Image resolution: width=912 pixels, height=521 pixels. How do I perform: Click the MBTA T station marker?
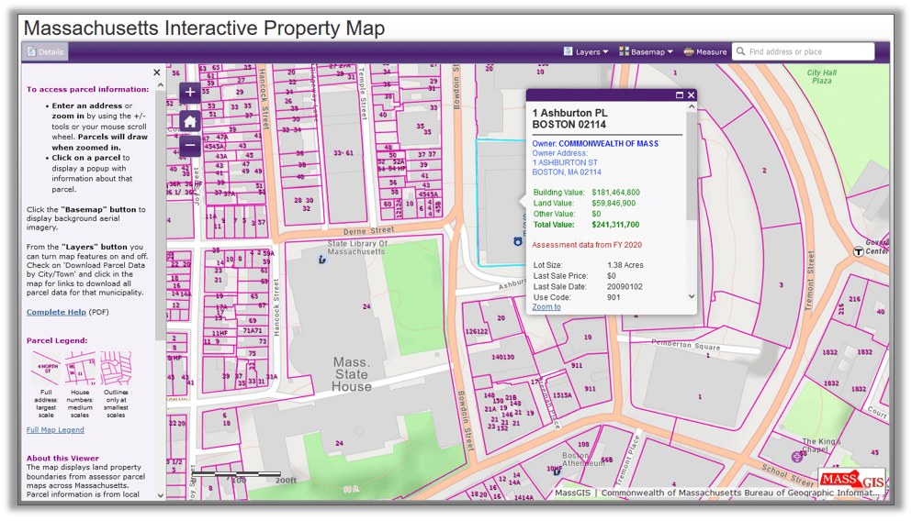point(859,251)
